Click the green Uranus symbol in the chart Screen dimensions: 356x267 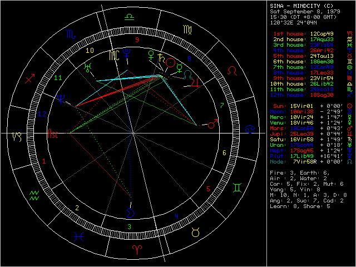(x=87, y=68)
